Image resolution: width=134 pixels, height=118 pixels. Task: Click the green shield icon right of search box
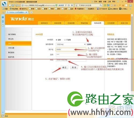coord(105,5)
